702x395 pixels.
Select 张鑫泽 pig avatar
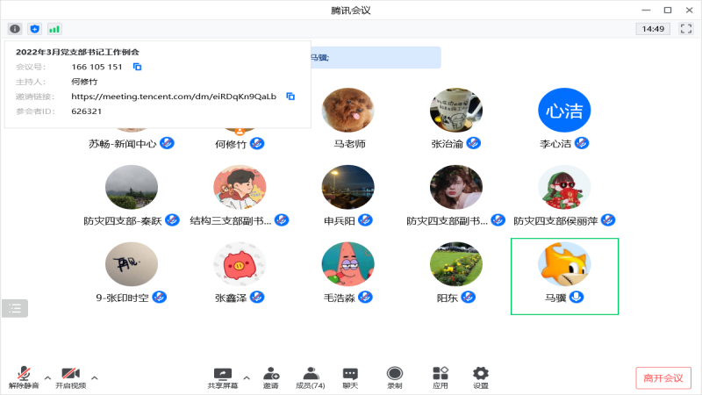click(240, 264)
